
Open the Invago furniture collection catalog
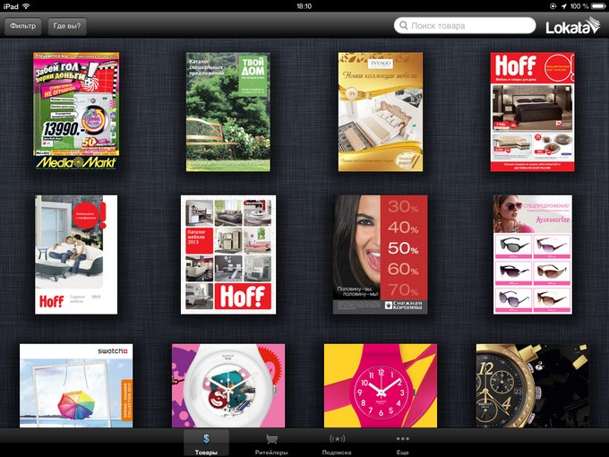pyautogui.click(x=381, y=112)
